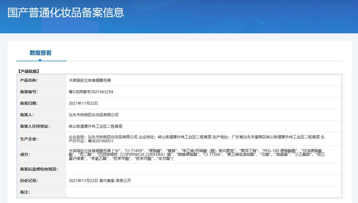Click the 备案人 label cell
358x203 pixels.
click(x=41, y=115)
